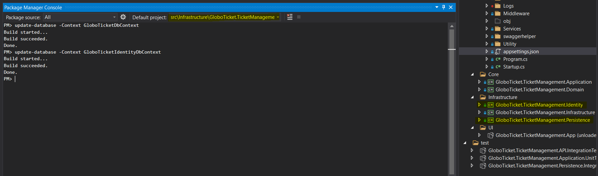This screenshot has height=176, width=598.
Task: Select Startup.cs file
Action: (514, 67)
